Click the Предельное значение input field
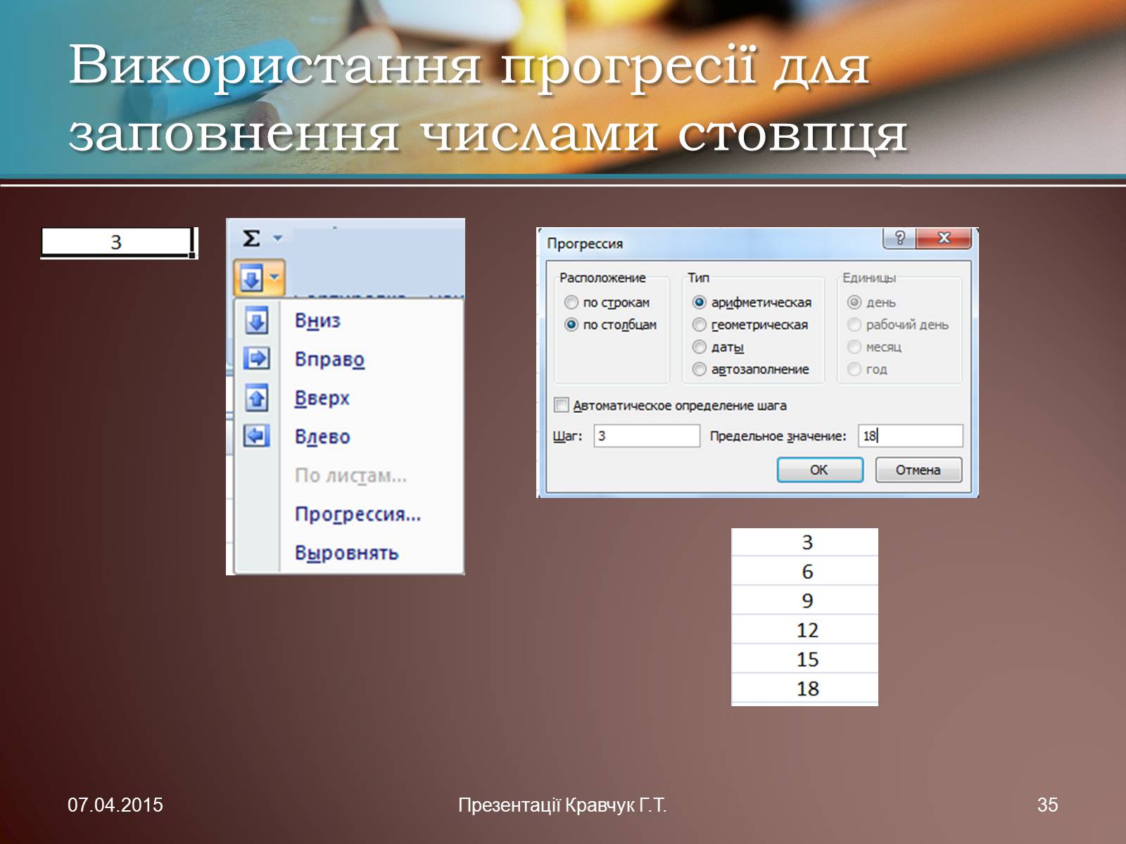 click(x=910, y=436)
